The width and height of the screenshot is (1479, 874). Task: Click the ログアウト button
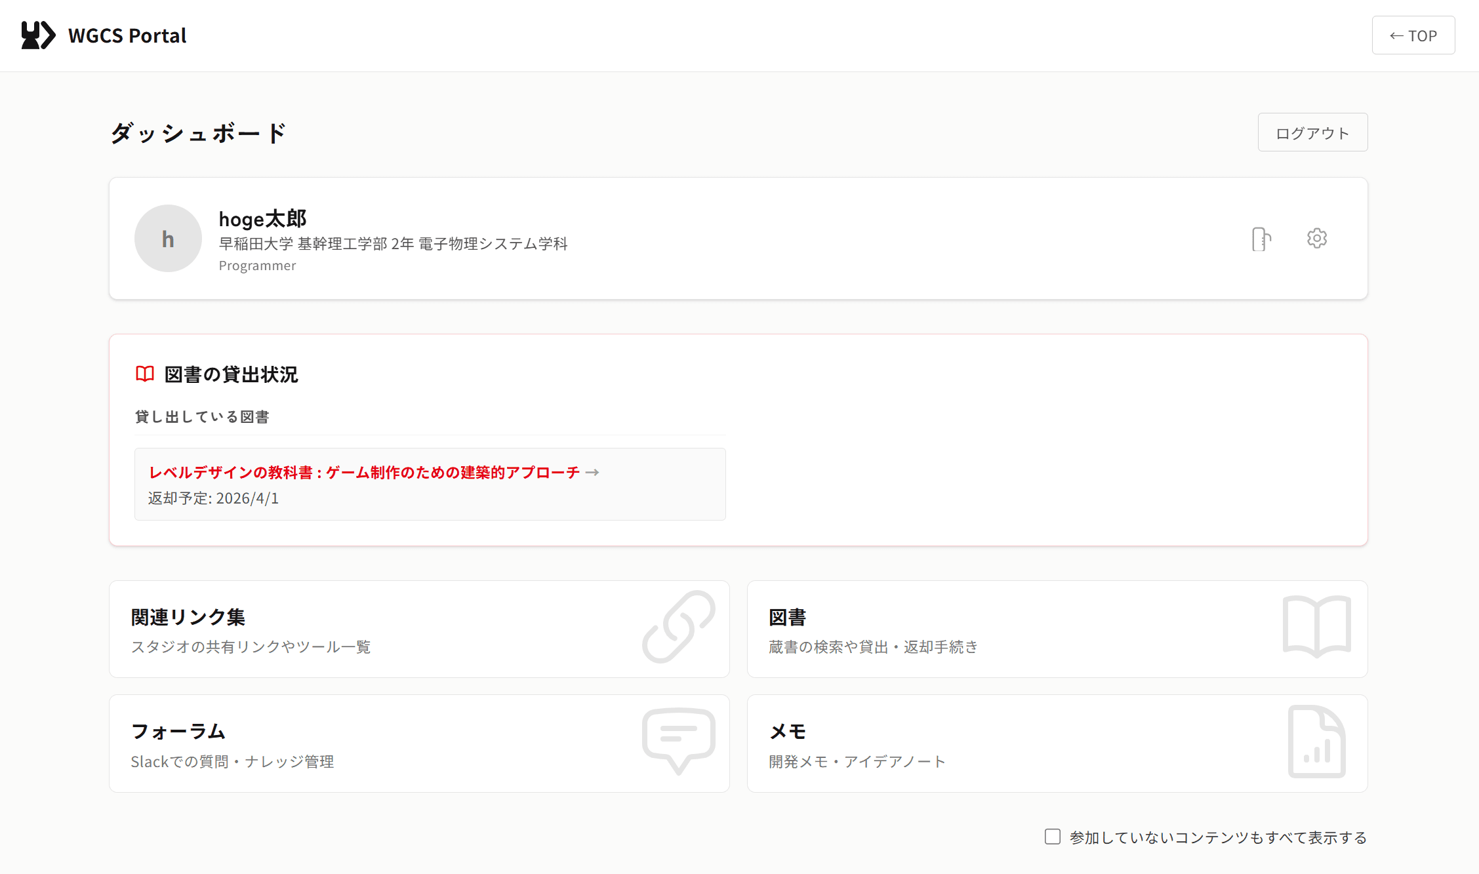click(x=1312, y=132)
